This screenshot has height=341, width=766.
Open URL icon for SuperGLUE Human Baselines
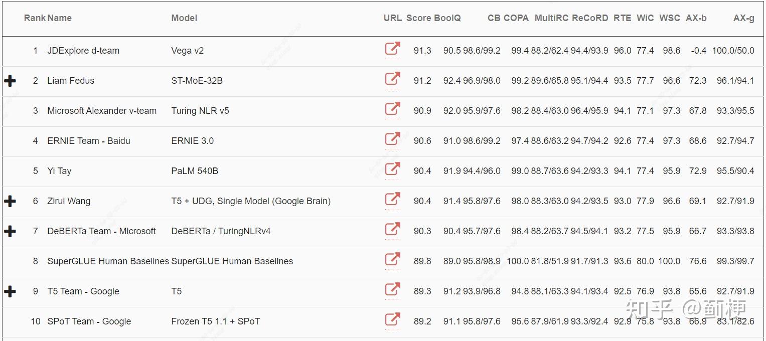point(392,260)
